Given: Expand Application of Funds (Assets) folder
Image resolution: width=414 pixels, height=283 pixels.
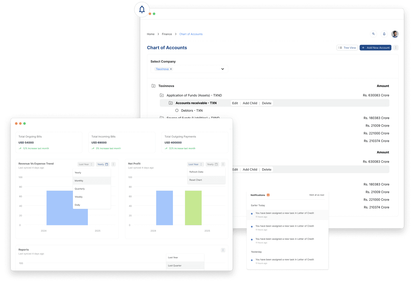Looking at the screenshot, I should (x=162, y=95).
